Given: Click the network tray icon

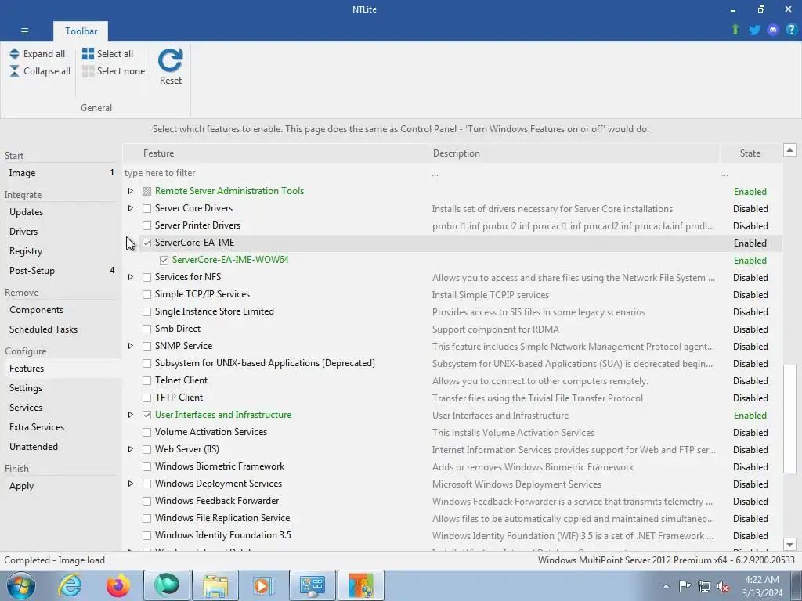Looking at the screenshot, I should (704, 585).
